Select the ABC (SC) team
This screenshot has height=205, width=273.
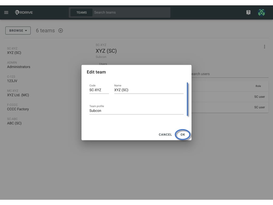click(14, 121)
